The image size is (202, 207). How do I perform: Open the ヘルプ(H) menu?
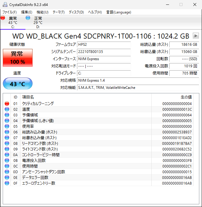pyautogui.click(x=95, y=12)
